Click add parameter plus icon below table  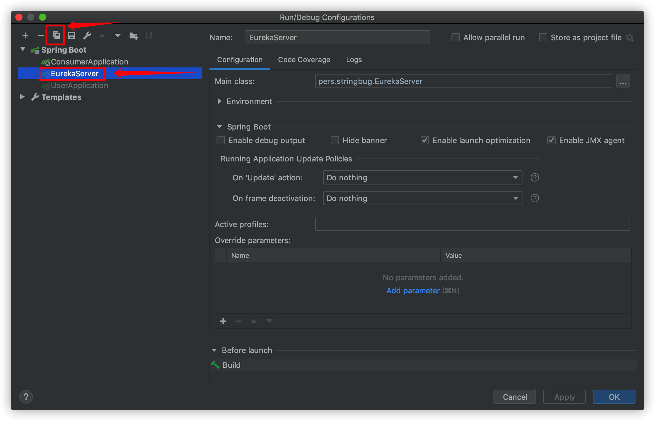click(223, 321)
